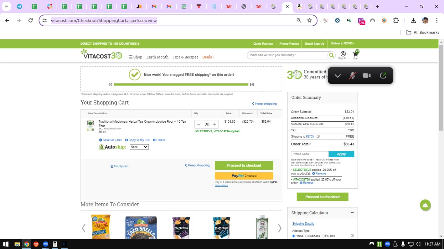Image resolution: width=444 pixels, height=249 pixels.
Task: Open Earth Month page
Action: 157,57
